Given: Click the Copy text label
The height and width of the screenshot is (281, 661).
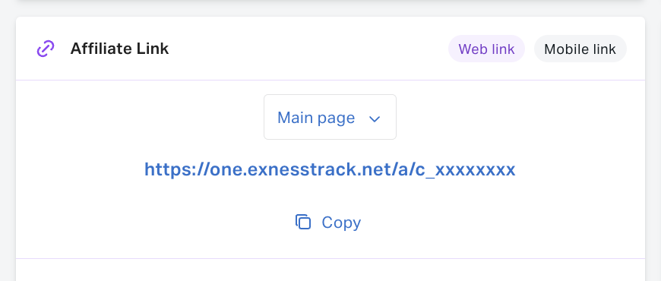Looking at the screenshot, I should (341, 223).
